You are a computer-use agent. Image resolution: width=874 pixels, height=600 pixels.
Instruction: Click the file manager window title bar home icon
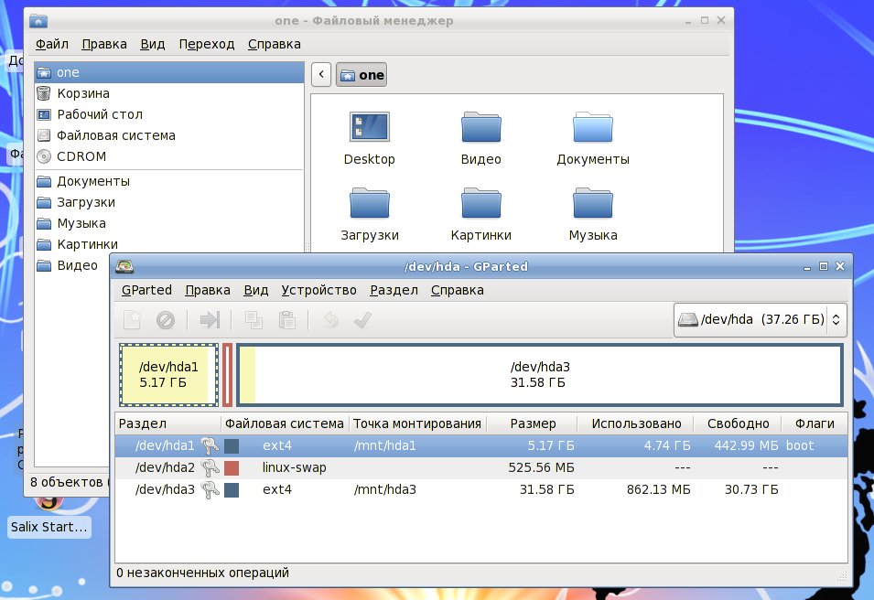[x=38, y=21]
